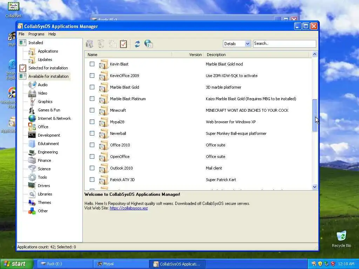
Task: Check the Minecraft checkbox
Action: click(92, 110)
